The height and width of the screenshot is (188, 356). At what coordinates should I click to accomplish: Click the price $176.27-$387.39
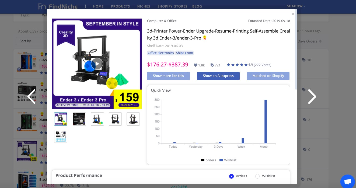tap(167, 65)
